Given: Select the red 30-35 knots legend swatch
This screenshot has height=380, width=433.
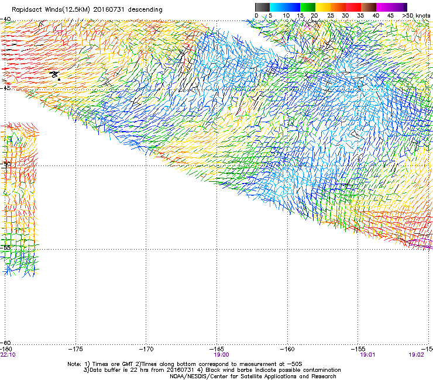Looking at the screenshot, I should coord(353,7).
